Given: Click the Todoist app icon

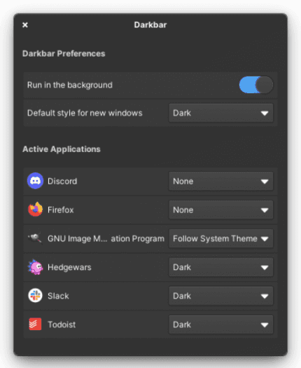Looking at the screenshot, I should (x=35, y=324).
